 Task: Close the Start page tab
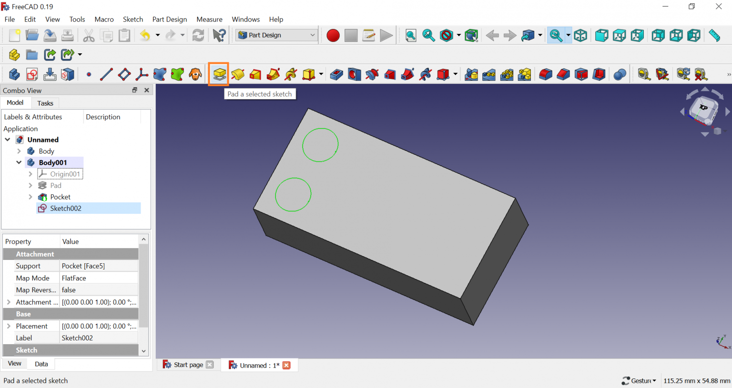coord(210,365)
